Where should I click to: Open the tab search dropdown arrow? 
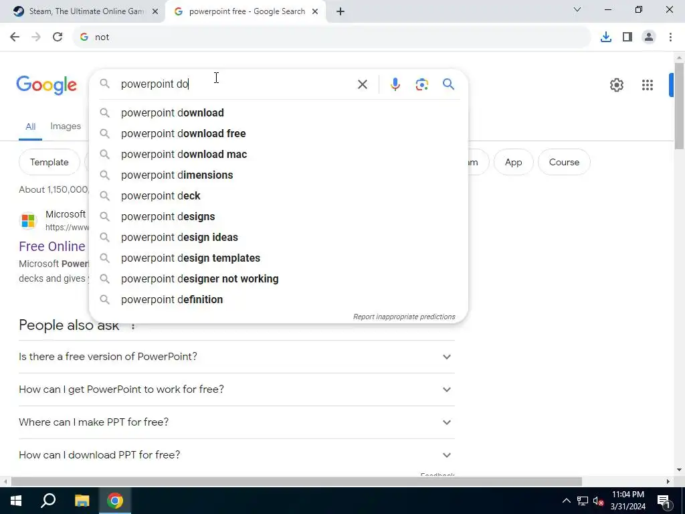tap(577, 9)
